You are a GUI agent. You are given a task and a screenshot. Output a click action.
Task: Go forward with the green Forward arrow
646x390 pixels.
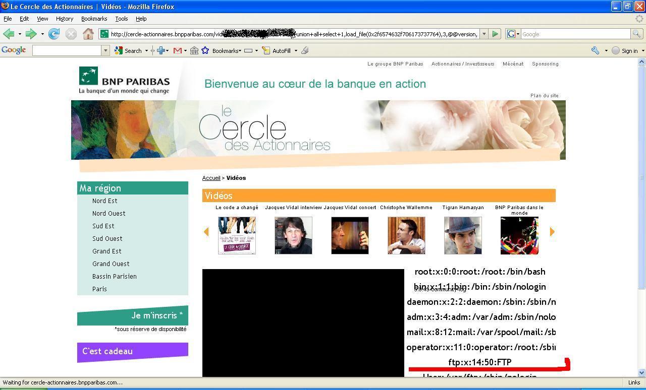pos(31,34)
